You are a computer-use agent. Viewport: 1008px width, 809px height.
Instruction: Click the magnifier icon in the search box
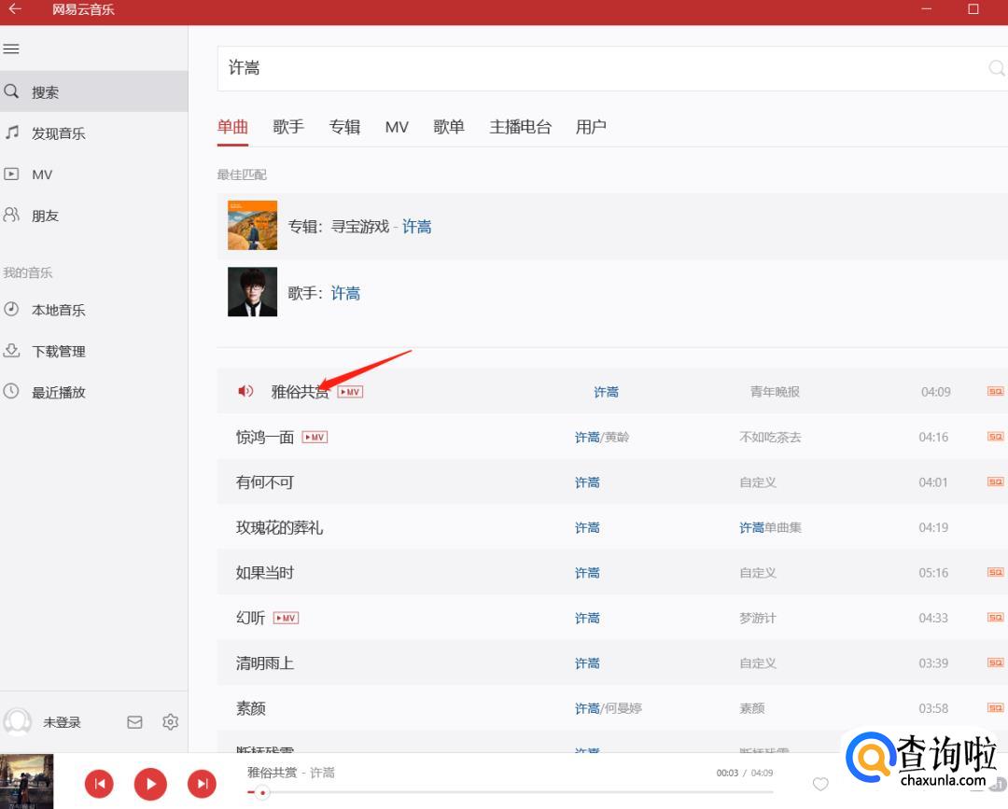coord(997,68)
